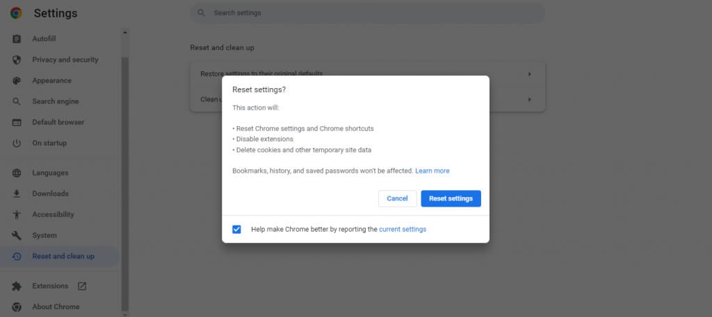
Task: Cancel the reset settings dialog
Action: pos(397,198)
